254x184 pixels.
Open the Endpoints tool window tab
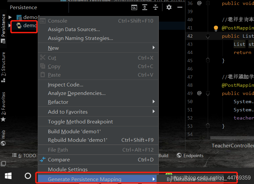pos(190,156)
